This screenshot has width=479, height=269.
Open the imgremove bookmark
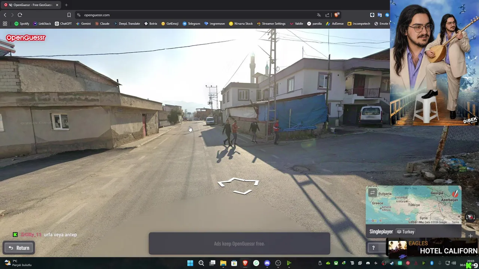click(214, 24)
